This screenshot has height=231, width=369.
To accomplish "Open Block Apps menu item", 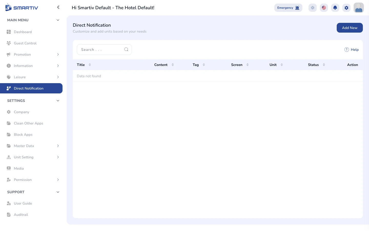I will [x=31, y=134].
